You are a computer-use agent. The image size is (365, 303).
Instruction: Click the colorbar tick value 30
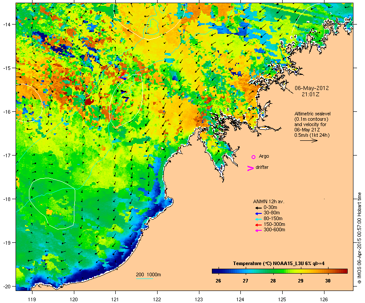point(328,281)
